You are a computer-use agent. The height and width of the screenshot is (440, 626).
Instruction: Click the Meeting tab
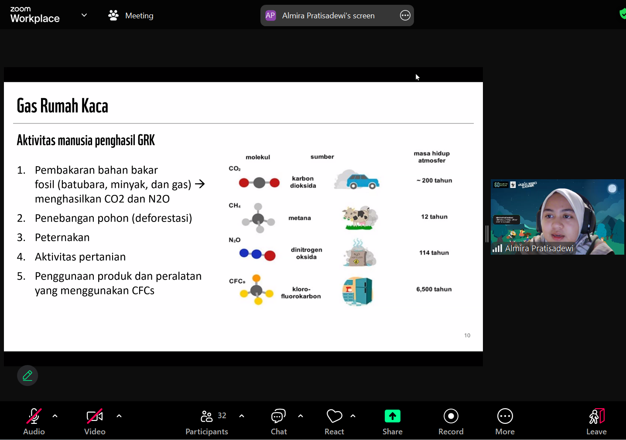tap(131, 16)
